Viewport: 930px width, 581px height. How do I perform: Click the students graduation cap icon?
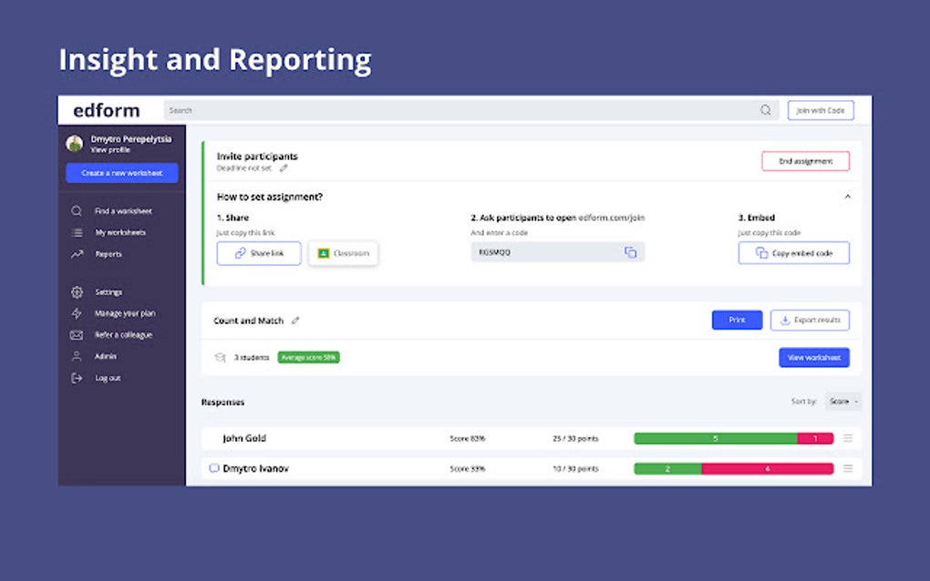tap(220, 357)
